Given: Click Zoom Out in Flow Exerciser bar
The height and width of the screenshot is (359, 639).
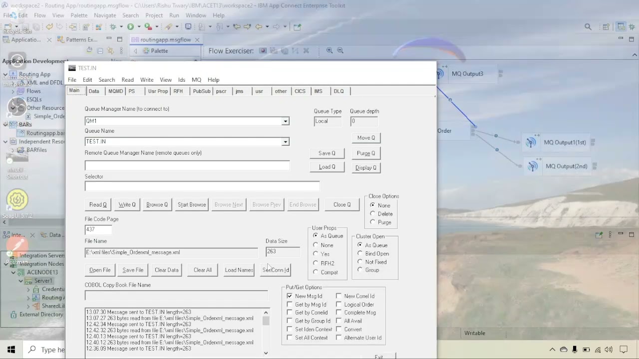Looking at the screenshot, I should tap(340, 50).
